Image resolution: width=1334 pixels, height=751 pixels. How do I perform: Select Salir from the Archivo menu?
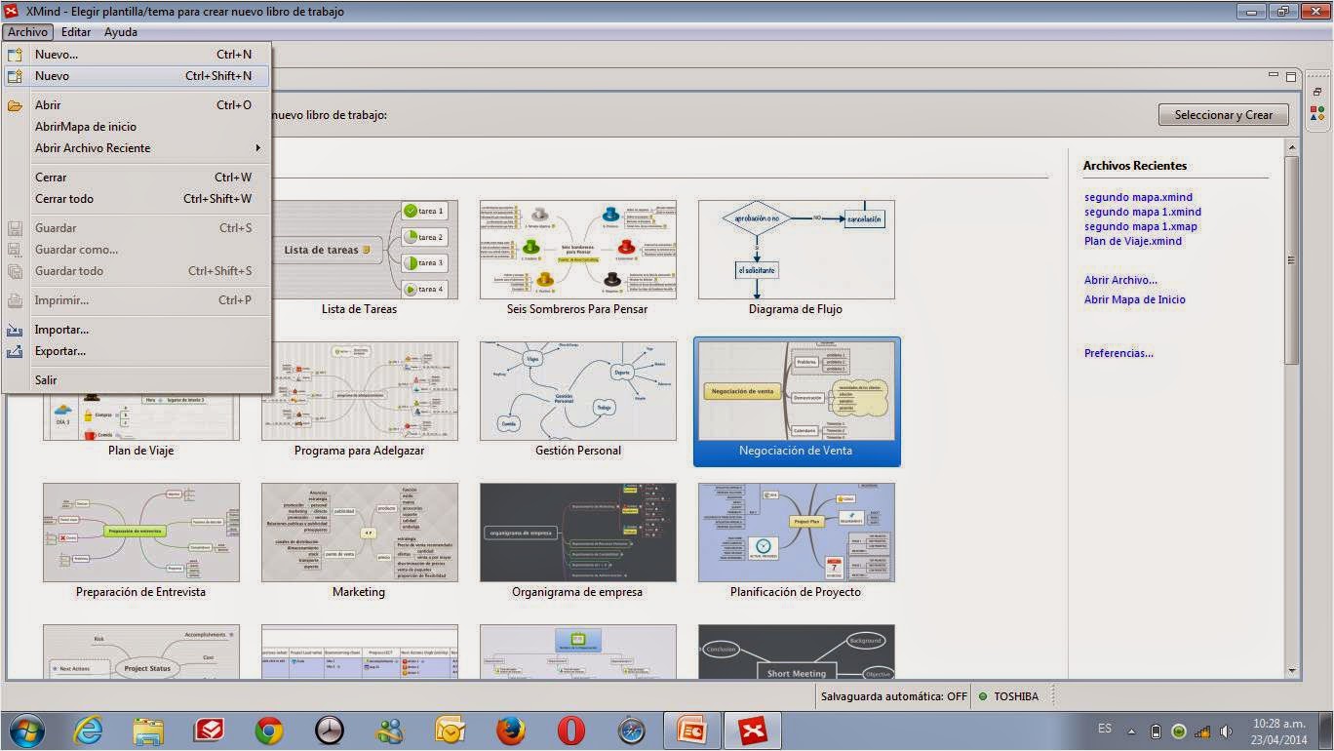tap(46, 379)
